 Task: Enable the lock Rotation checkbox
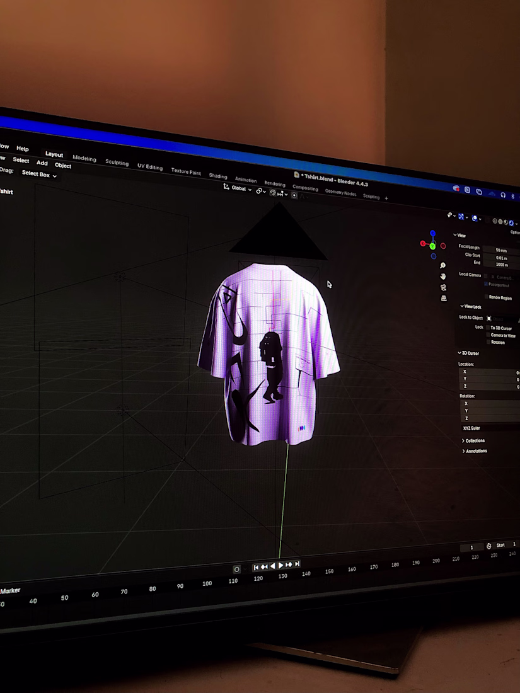pos(488,341)
